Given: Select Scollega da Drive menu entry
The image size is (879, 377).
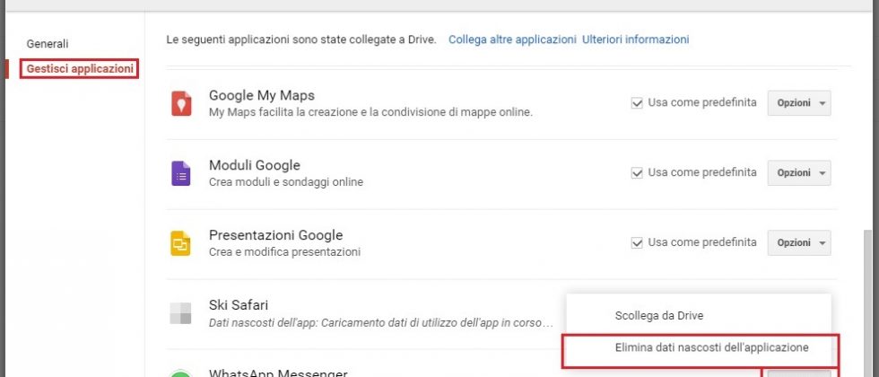Looking at the screenshot, I should [x=659, y=316].
